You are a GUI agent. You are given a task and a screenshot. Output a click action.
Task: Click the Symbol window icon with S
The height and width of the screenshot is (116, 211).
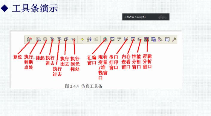pyautogui.click(x=153, y=39)
